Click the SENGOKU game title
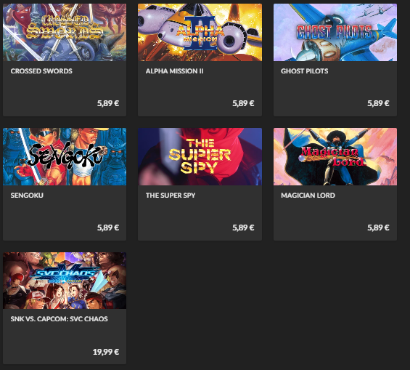410x370 pixels. pos(27,196)
